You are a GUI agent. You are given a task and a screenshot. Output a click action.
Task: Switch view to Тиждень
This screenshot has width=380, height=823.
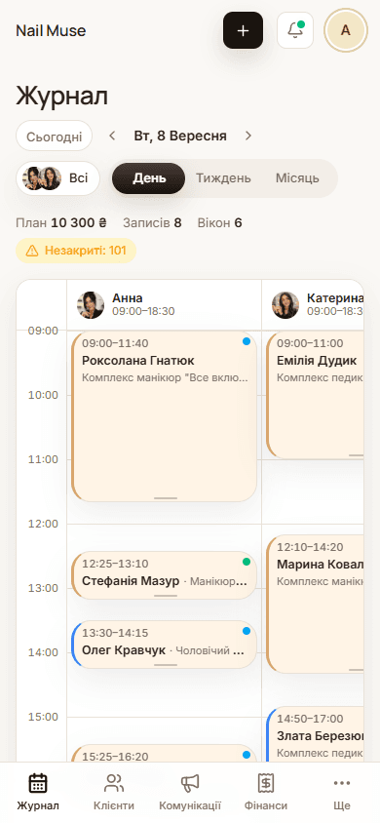click(x=223, y=178)
